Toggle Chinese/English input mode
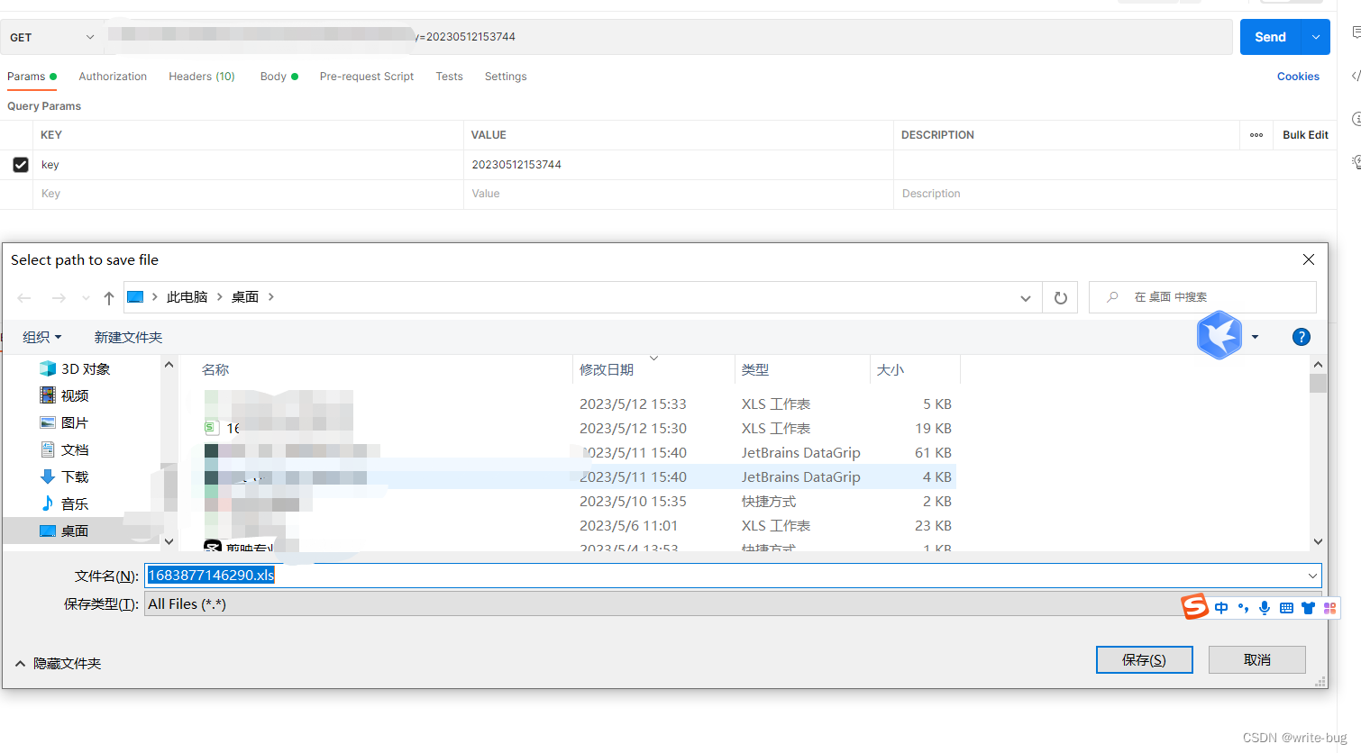This screenshot has width=1361, height=753. click(1221, 607)
